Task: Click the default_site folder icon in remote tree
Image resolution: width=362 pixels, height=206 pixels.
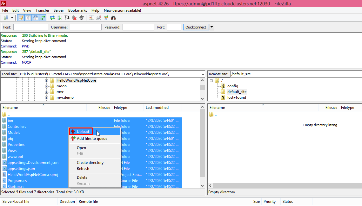Action: coord(223,91)
